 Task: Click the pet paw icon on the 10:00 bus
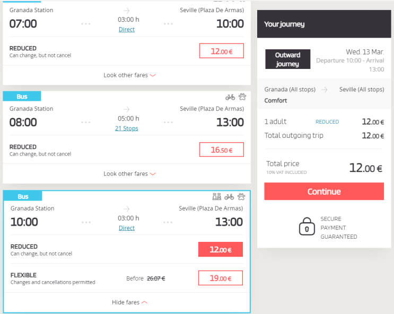click(x=242, y=197)
